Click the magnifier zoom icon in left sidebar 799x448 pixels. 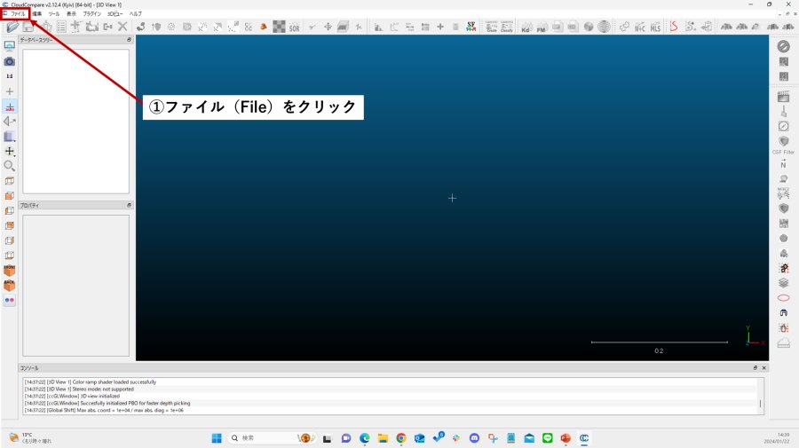[x=9, y=166]
